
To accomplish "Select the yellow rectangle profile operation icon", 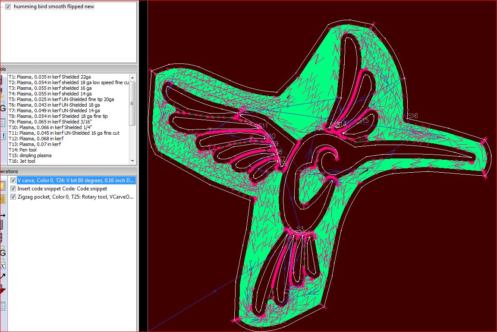I will pyautogui.click(x=2, y=186).
